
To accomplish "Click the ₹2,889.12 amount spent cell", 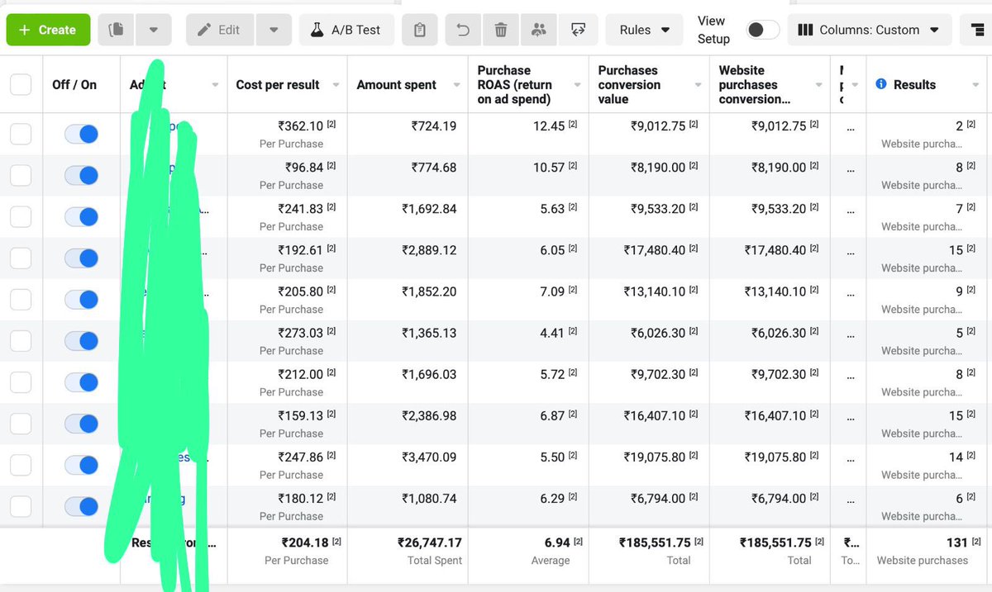I will [429, 250].
